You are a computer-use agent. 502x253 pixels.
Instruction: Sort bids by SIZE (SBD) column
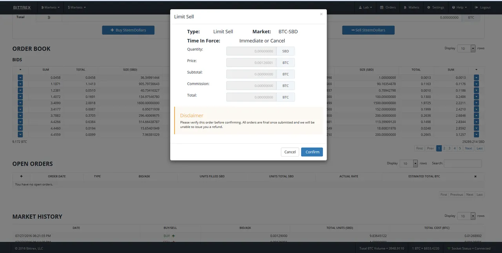[130, 70]
